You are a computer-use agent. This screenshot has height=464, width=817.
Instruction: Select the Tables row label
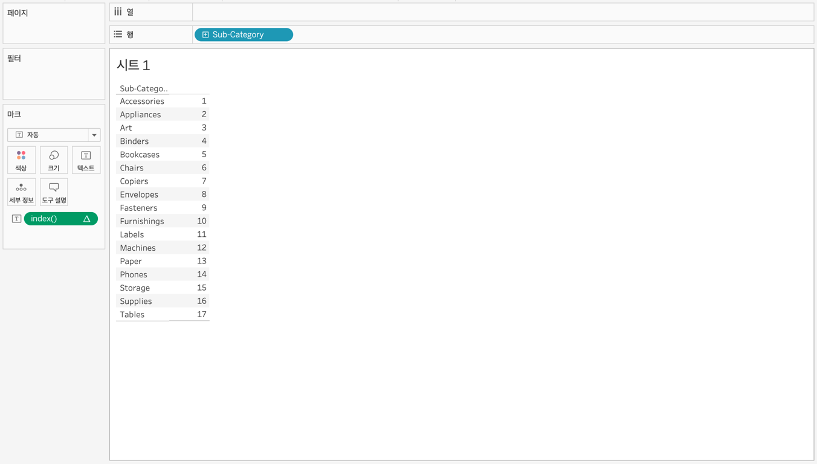pos(132,314)
